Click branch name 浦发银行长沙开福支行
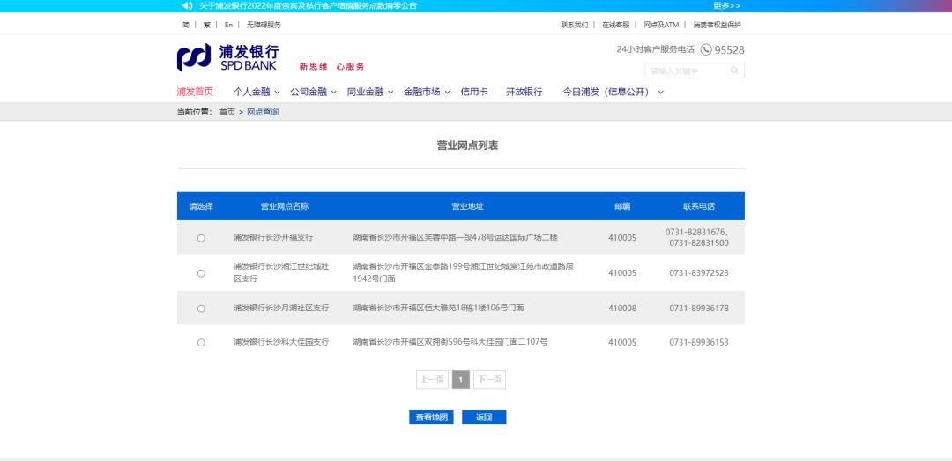The height and width of the screenshot is (461, 952). coord(273,238)
